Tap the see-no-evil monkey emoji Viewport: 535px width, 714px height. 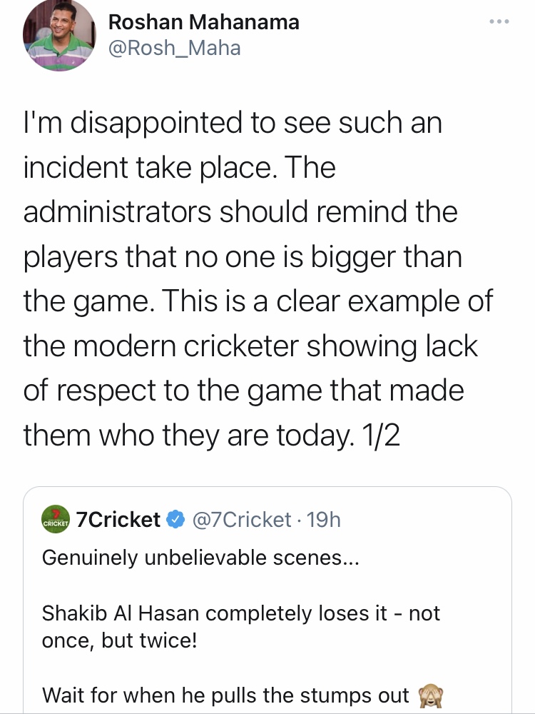[x=430, y=696]
